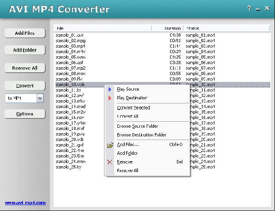Click the red X Remove icon
Screen dimensions: 275x211
(x=110, y=162)
